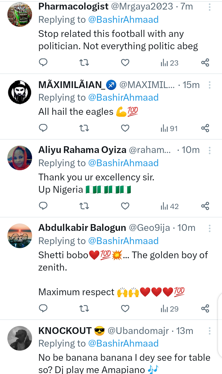Image resolution: width=222 pixels, height=374 pixels.
Task: Open more options for Pharmacologist's tweet
Action: click(210, 7)
